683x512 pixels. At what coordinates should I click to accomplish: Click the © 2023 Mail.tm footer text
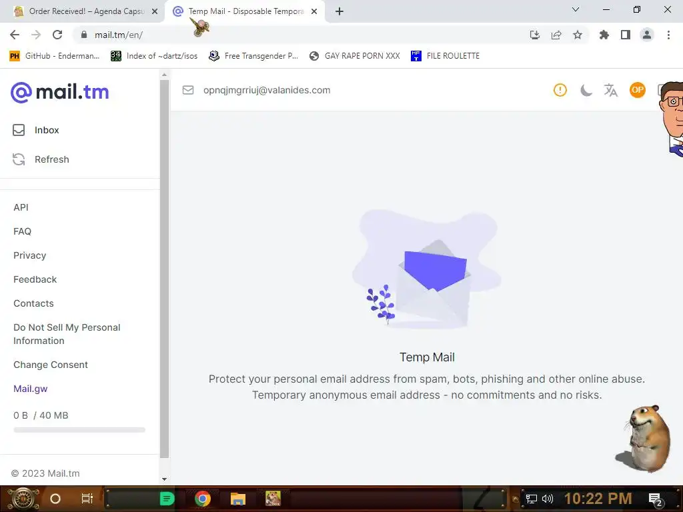(x=45, y=473)
